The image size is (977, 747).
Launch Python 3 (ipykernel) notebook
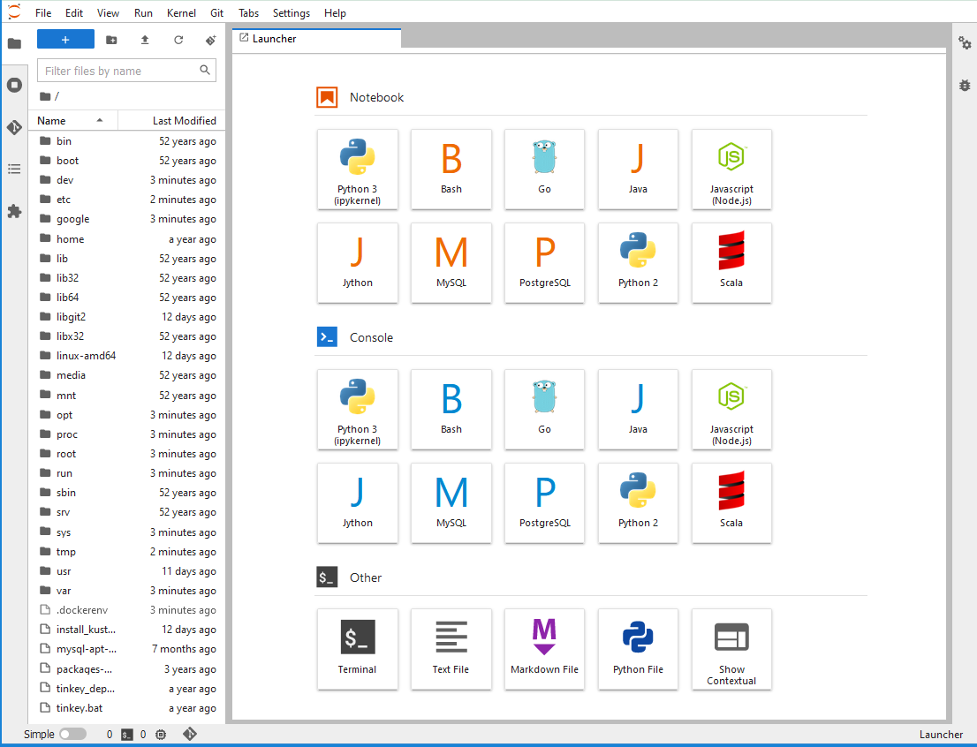pyautogui.click(x=358, y=170)
